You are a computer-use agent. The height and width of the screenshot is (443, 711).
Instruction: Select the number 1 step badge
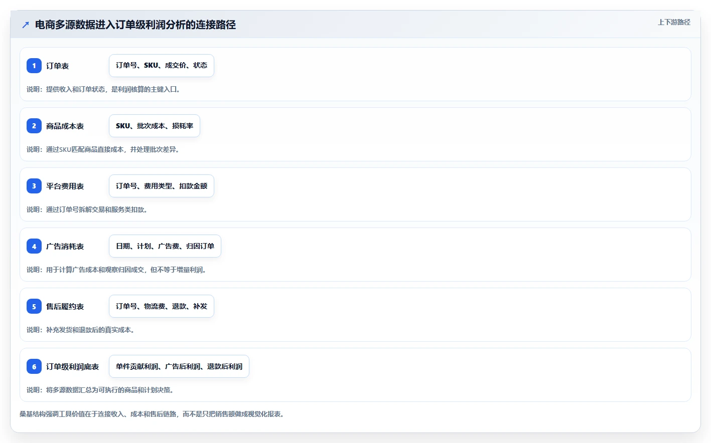coord(34,66)
